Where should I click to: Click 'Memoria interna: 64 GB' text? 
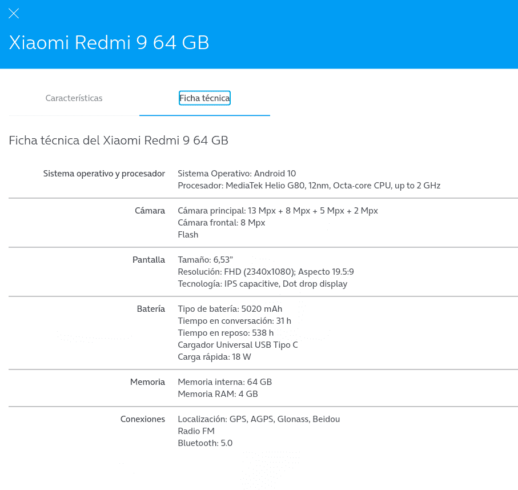(225, 382)
